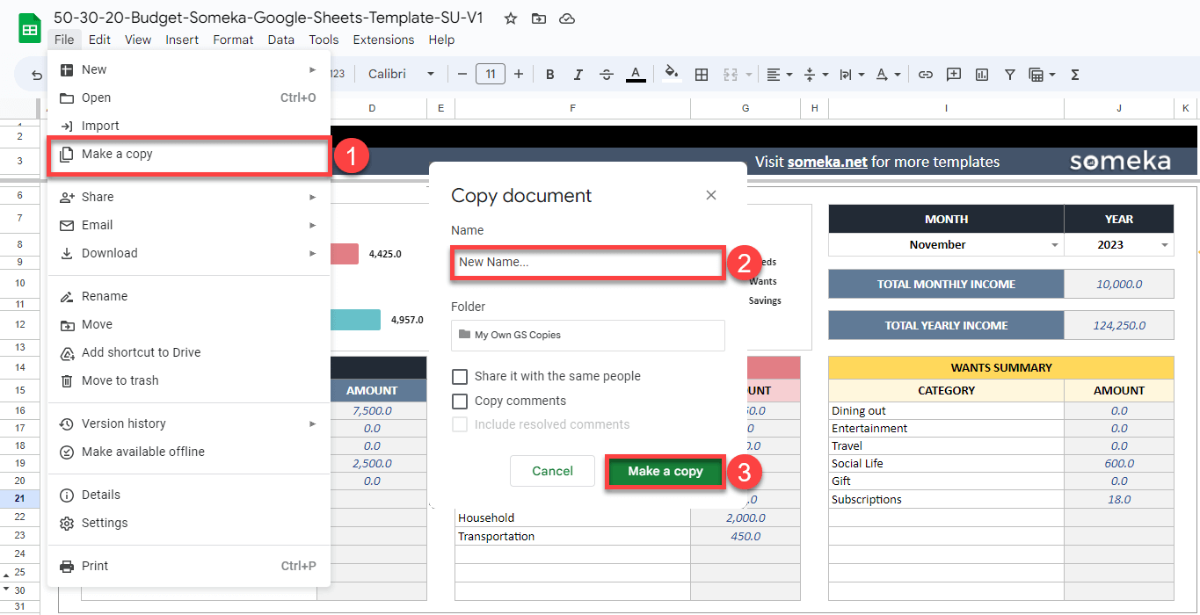Select Move to trash
The height and width of the screenshot is (615, 1200).
coord(188,380)
